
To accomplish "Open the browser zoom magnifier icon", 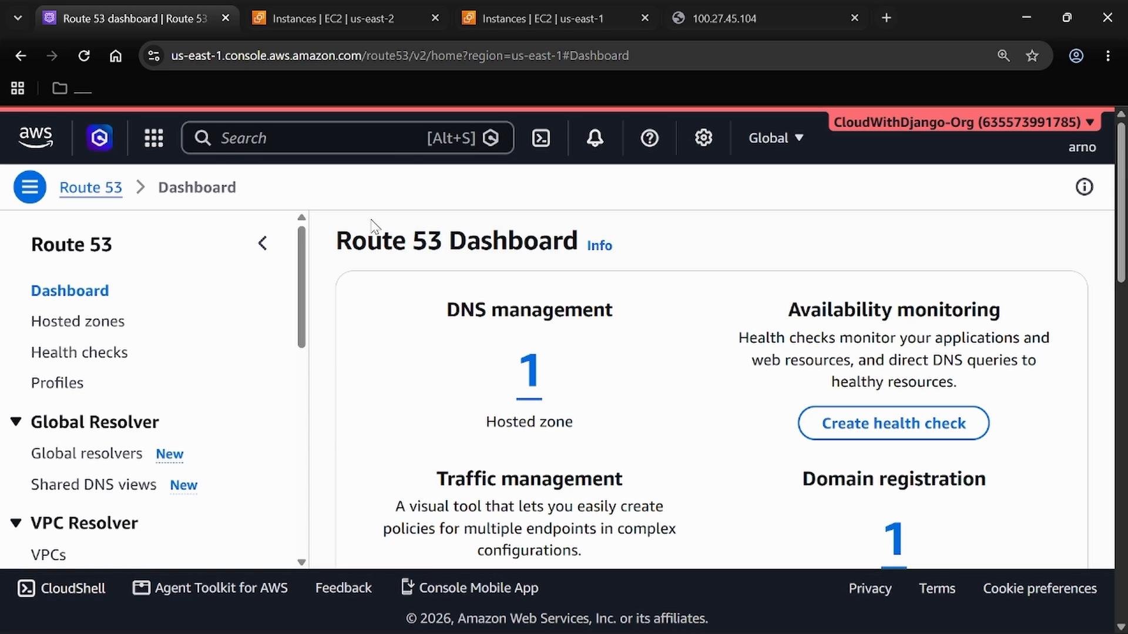I will (1003, 56).
